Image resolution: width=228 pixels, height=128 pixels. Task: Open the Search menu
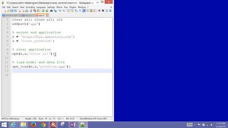[15, 7]
